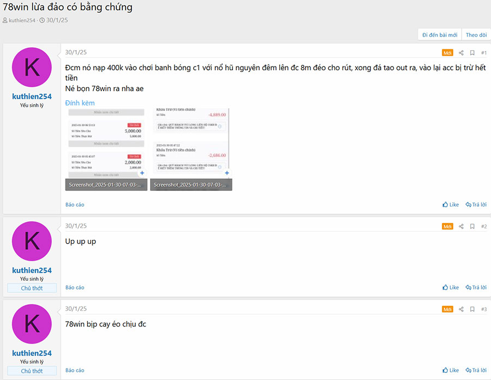Viewport: 491px width, 380px height.
Task: Report the 'Up up up' post
Action: [75, 287]
